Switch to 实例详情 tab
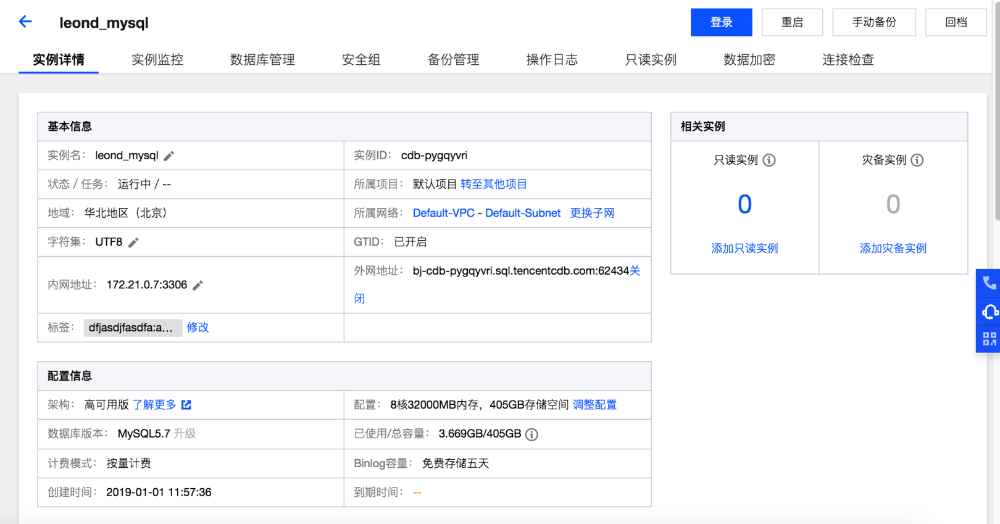Screen dimensions: 1000x524 [x=59, y=60]
